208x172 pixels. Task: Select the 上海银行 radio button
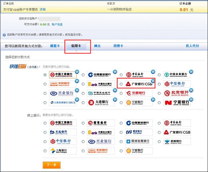(x=45, y=151)
